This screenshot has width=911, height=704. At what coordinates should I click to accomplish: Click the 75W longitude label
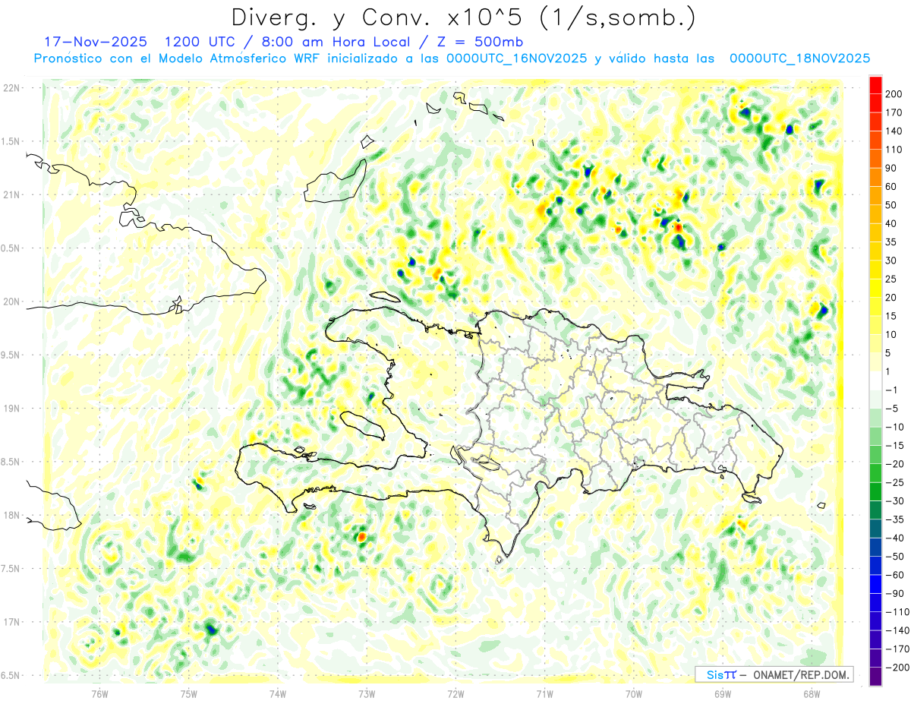click(x=189, y=693)
